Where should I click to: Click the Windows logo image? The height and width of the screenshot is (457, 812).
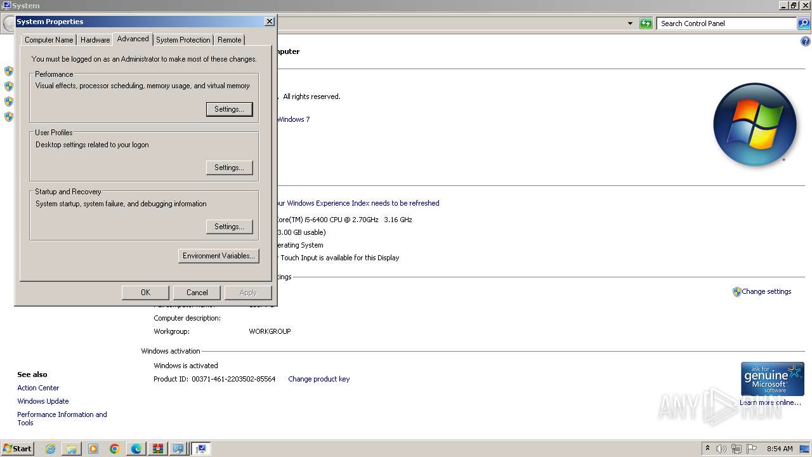tap(754, 124)
